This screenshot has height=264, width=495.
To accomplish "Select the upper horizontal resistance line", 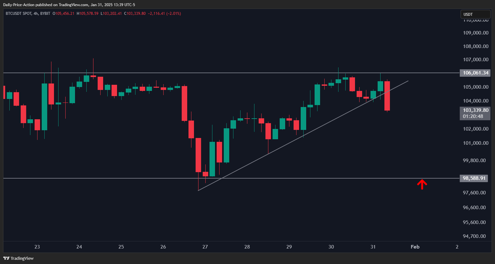I will point(206,73).
